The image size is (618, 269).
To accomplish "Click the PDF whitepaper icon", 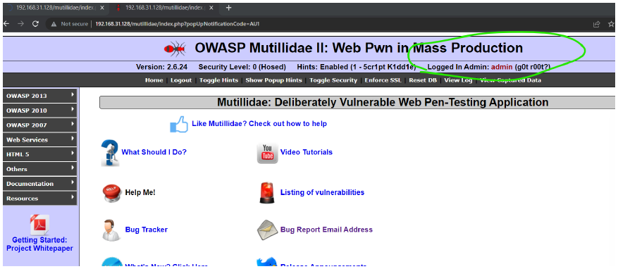I will pyautogui.click(x=39, y=225).
